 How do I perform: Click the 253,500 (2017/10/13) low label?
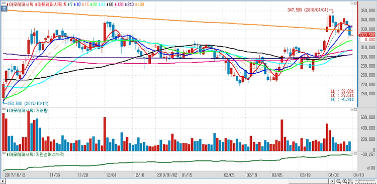(27, 103)
